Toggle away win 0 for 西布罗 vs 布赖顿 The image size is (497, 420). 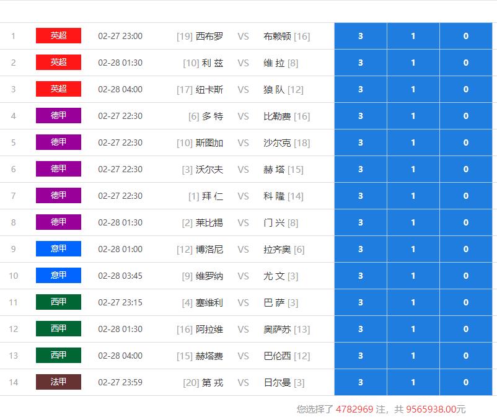466,36
